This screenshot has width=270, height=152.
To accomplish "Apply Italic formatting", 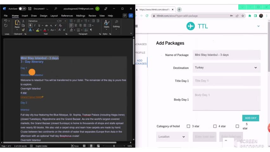I will coord(35,25).
